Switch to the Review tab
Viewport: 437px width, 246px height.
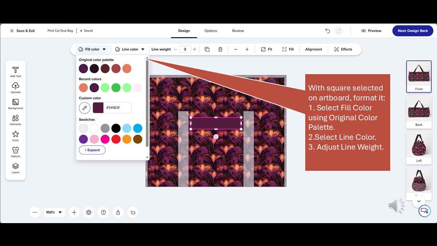[x=238, y=31]
